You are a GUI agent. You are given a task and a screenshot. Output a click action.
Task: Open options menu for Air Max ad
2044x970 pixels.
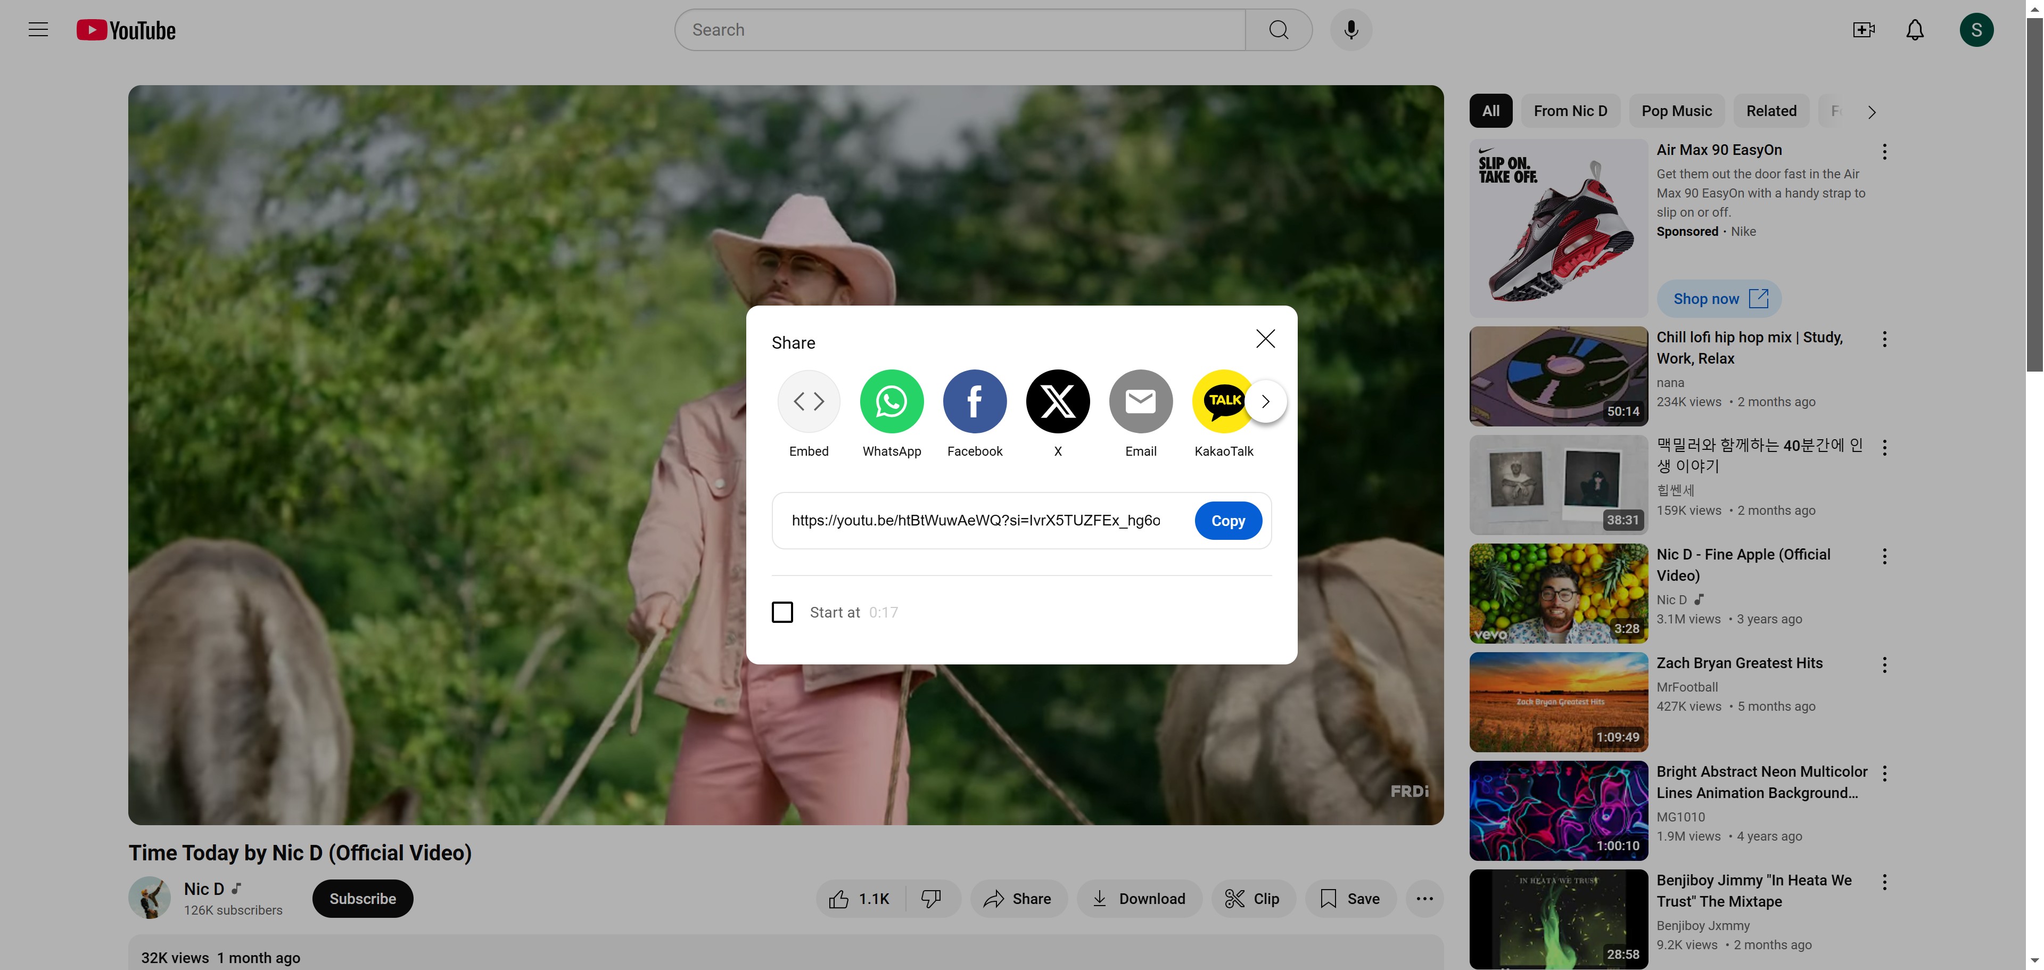point(1884,152)
